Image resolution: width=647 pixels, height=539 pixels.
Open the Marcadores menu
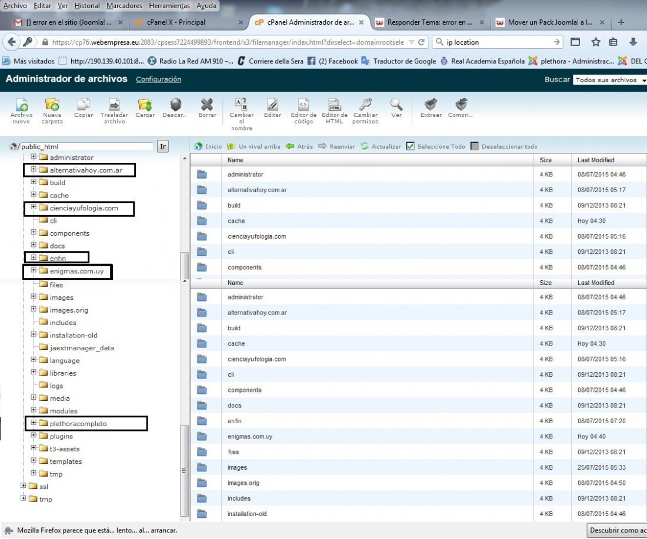124,6
